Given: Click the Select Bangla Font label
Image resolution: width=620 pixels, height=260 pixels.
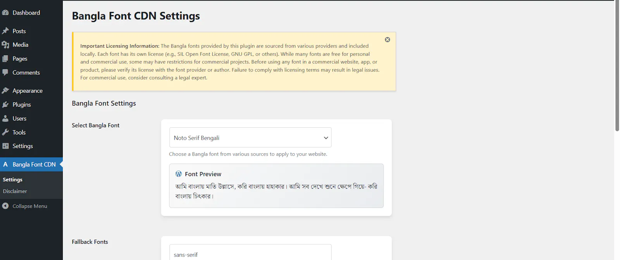Looking at the screenshot, I should 96,125.
